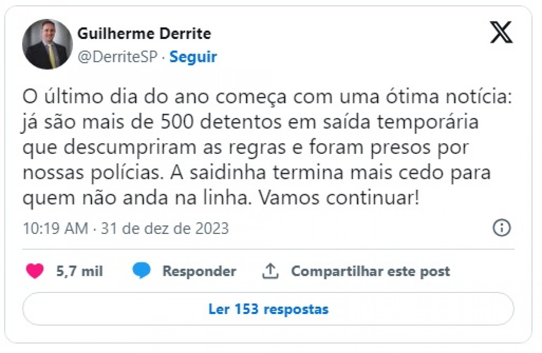Open the tweet info circle icon
The height and width of the screenshot is (353, 542).
click(502, 228)
